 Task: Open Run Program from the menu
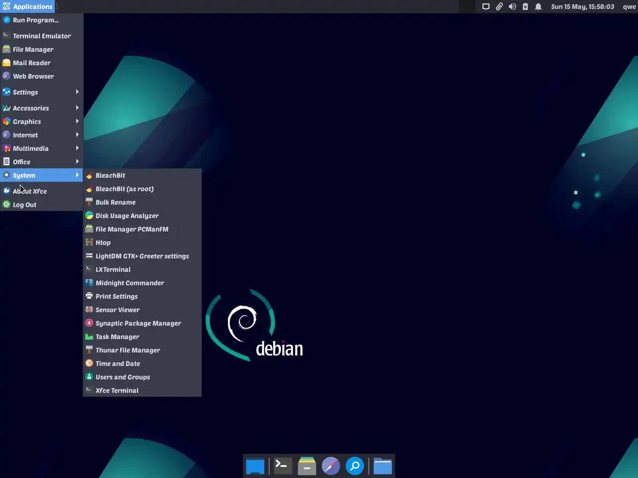click(41, 20)
